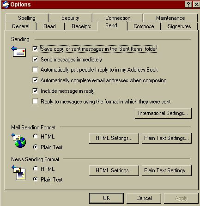Screen dimensions: 200x206
Task: Open news Plain Text Settings button
Action: point(166,170)
